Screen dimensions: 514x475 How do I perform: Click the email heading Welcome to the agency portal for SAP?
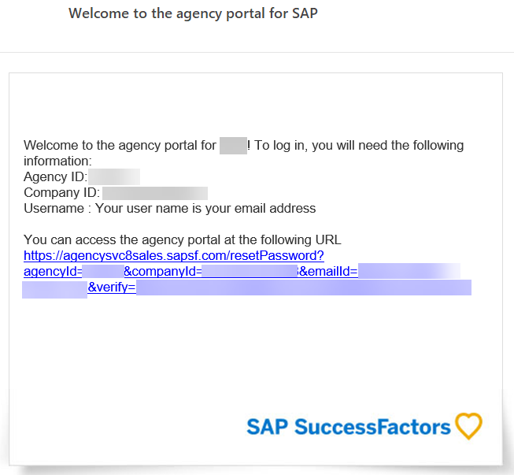193,13
